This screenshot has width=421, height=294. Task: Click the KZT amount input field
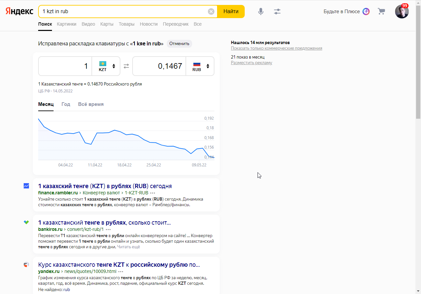click(x=65, y=66)
